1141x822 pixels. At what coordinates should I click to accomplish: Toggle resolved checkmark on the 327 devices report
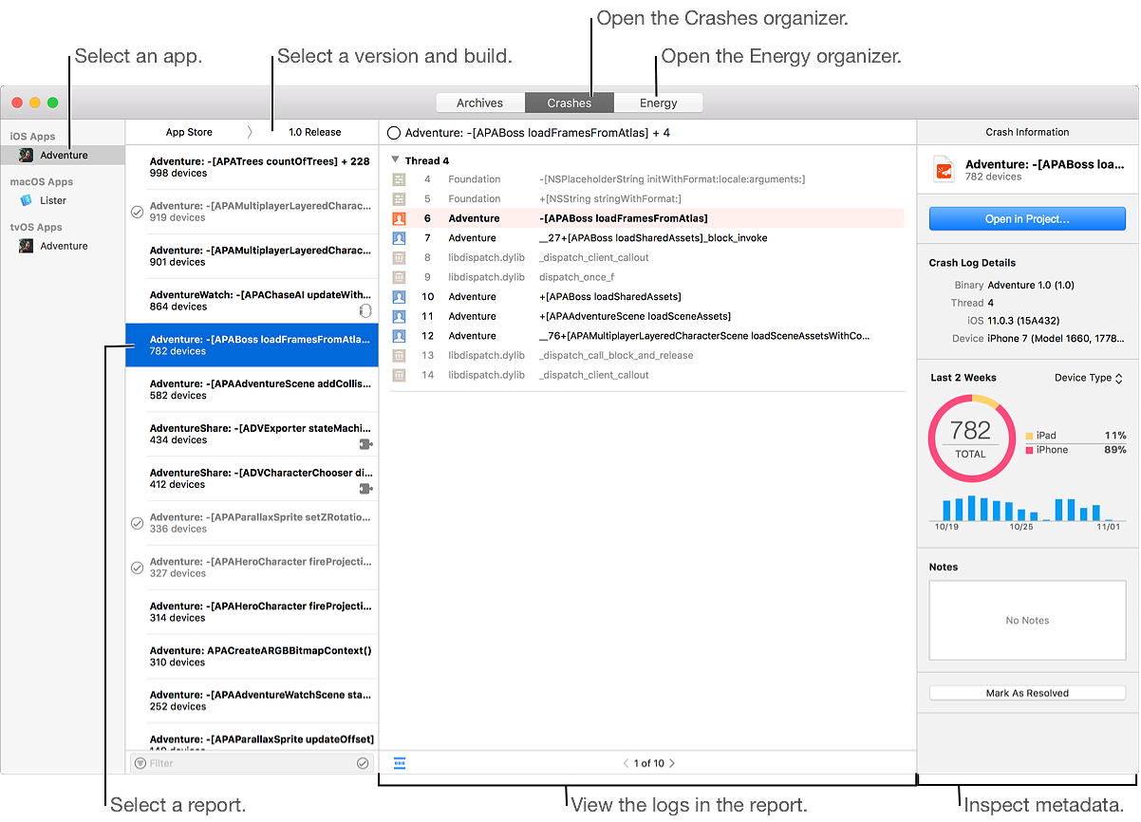137,568
